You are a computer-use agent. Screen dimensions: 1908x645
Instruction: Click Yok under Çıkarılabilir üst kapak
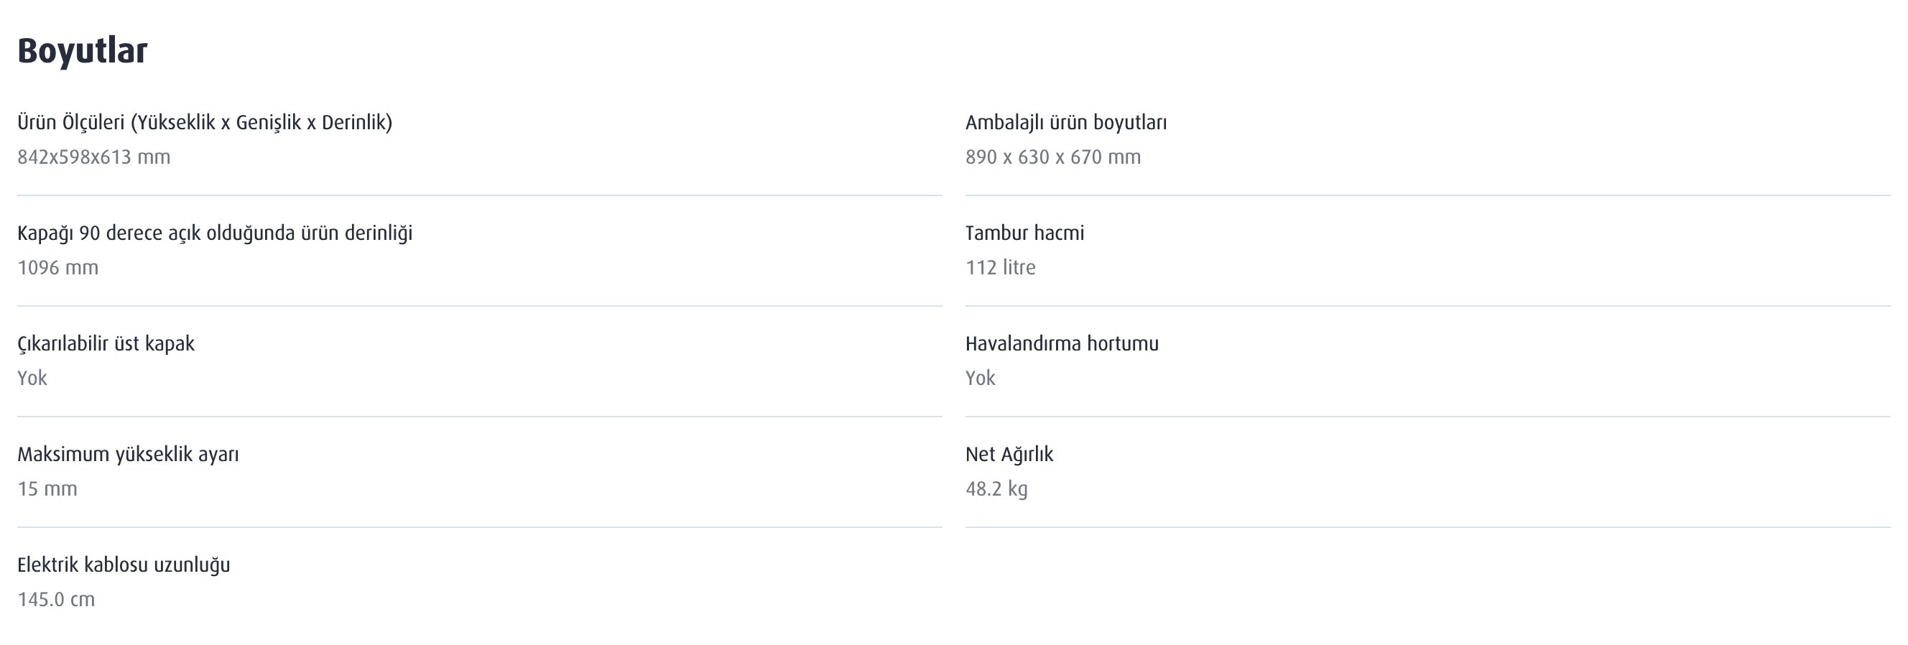tap(32, 378)
